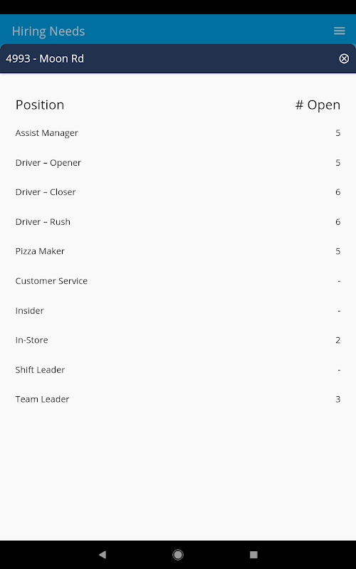Select the Insider position row
The image size is (356, 569).
(177, 311)
